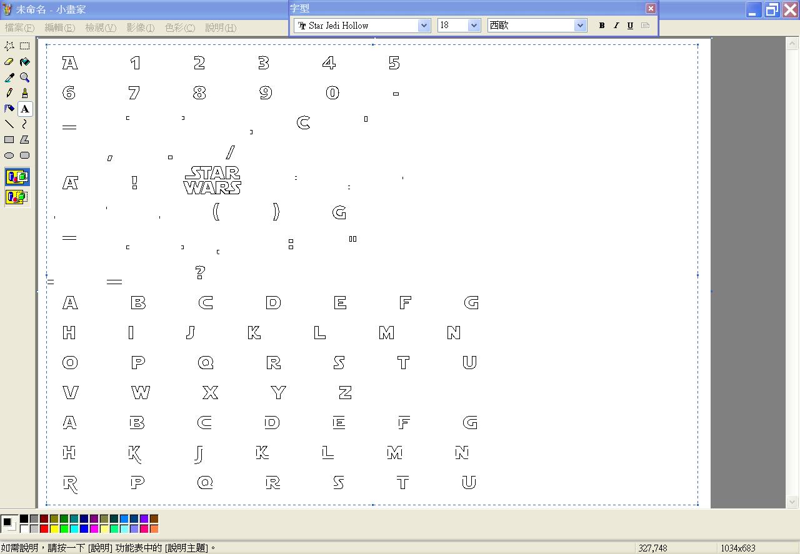
Task: Pick the brown color swatch
Action: (154, 519)
